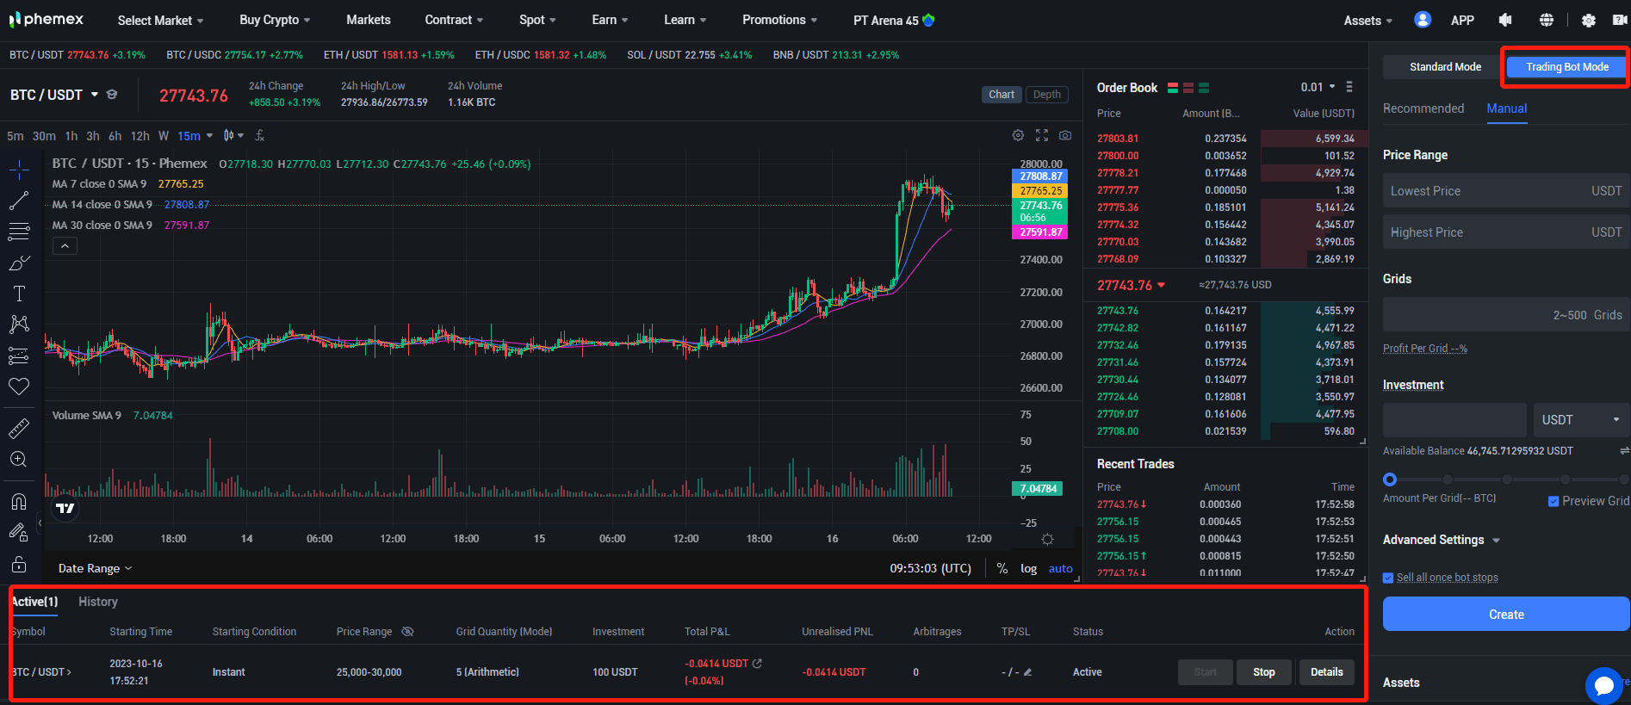
Task: Expand Advanced Settings section
Action: [x=1441, y=540]
